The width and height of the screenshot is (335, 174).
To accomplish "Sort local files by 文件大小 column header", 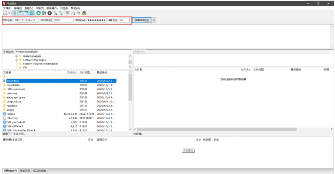I will point(72,73).
